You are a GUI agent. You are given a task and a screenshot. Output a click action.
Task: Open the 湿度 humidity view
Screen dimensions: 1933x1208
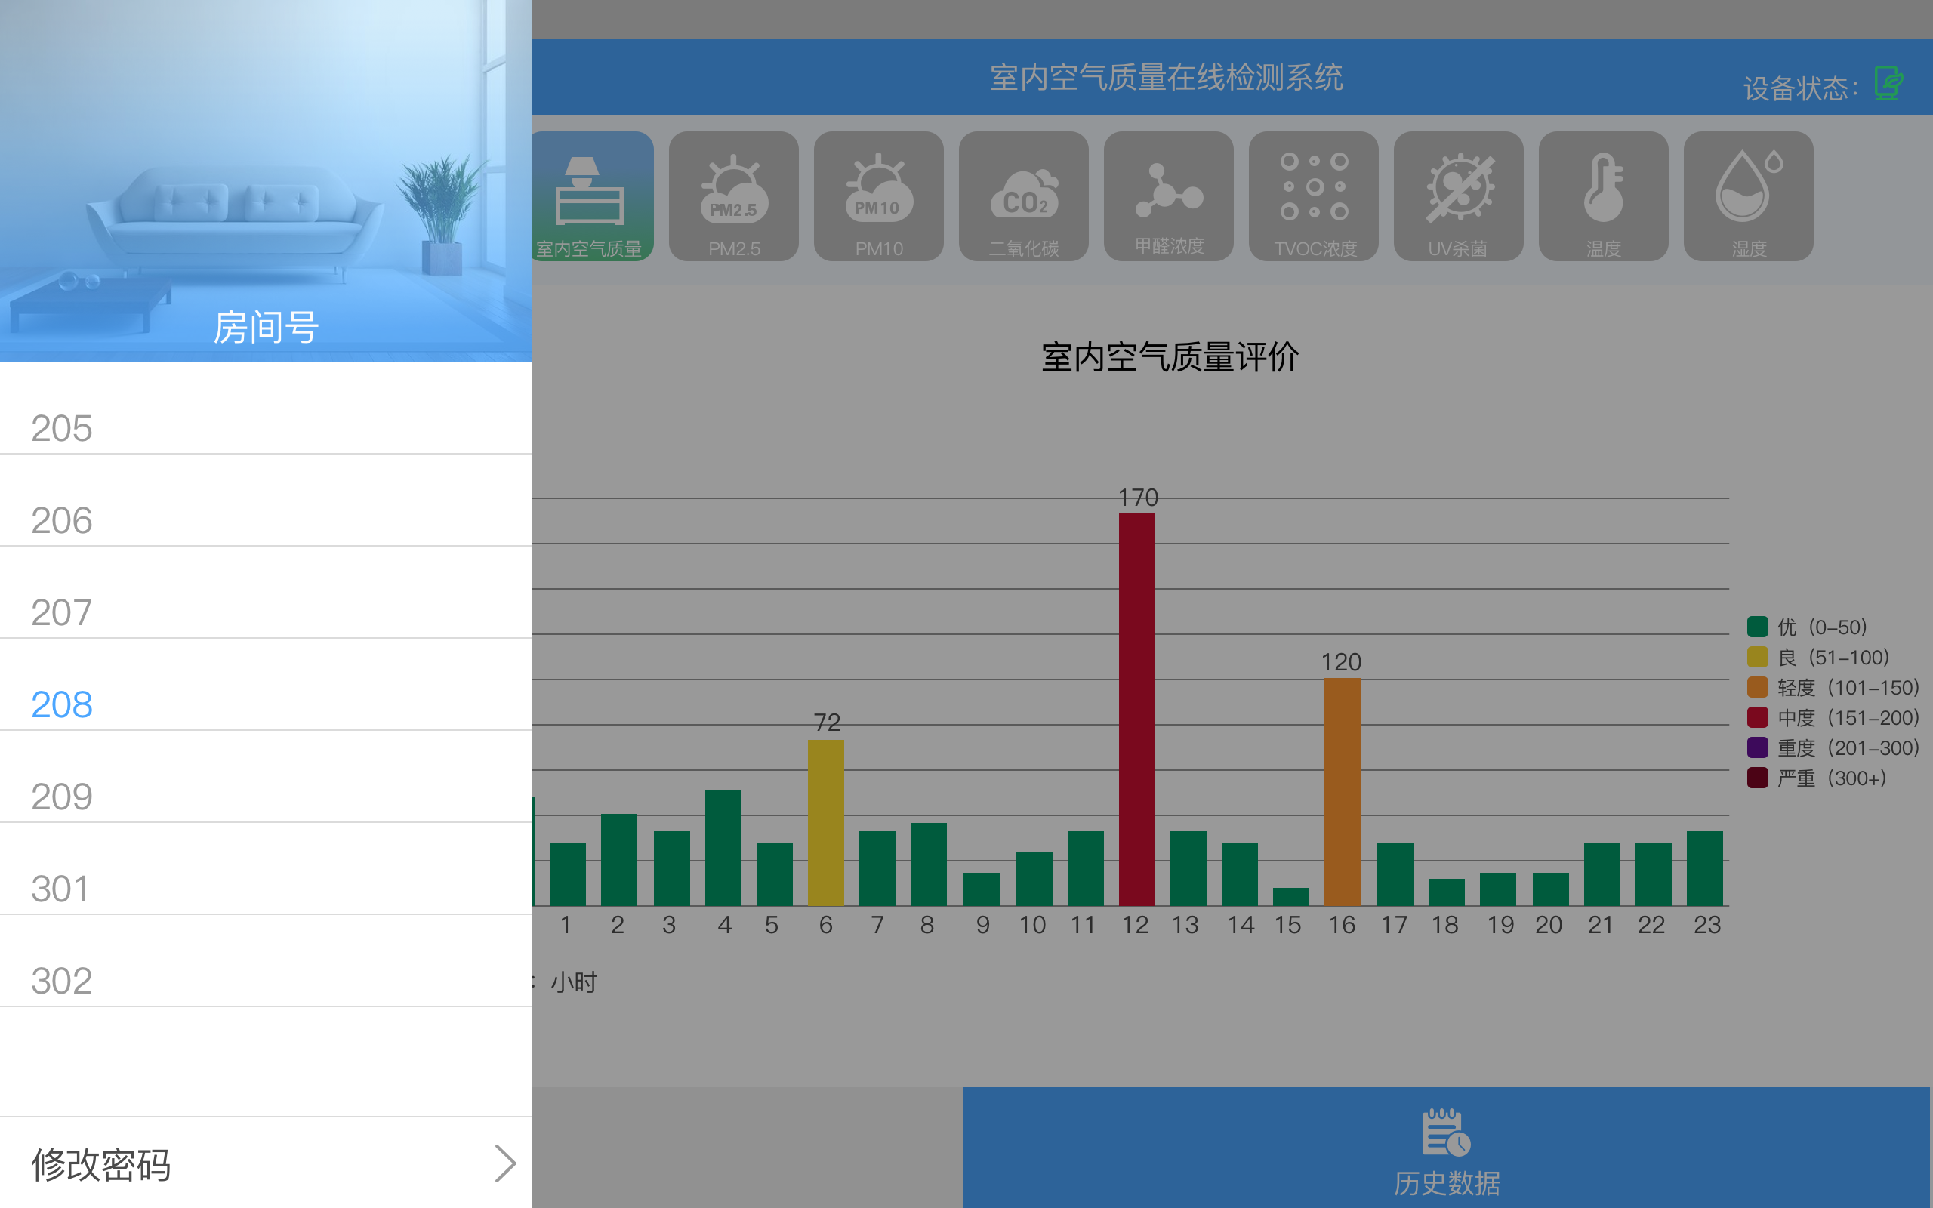tap(1749, 196)
